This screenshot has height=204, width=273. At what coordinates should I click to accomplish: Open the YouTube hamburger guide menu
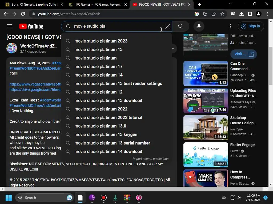click(x=10, y=26)
